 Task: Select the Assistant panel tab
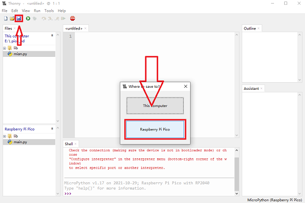251,88
